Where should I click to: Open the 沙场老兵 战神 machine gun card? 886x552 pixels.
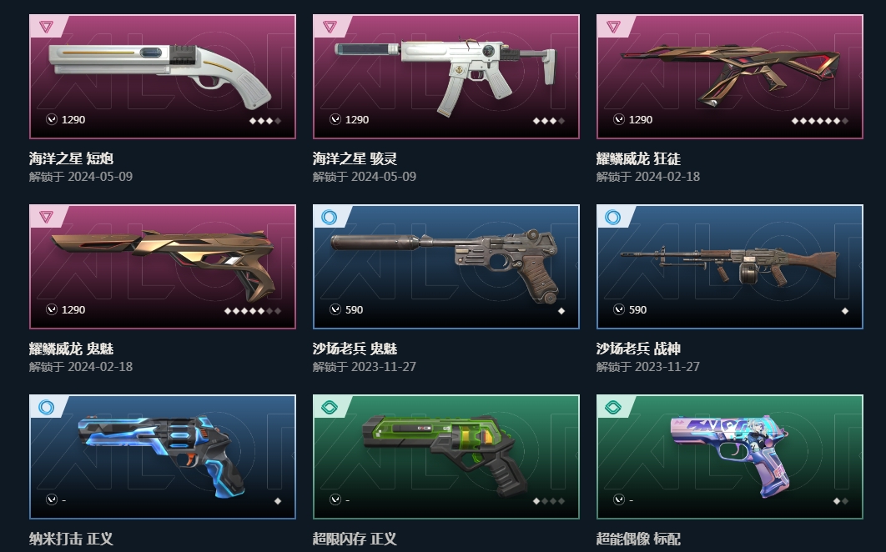click(x=729, y=267)
